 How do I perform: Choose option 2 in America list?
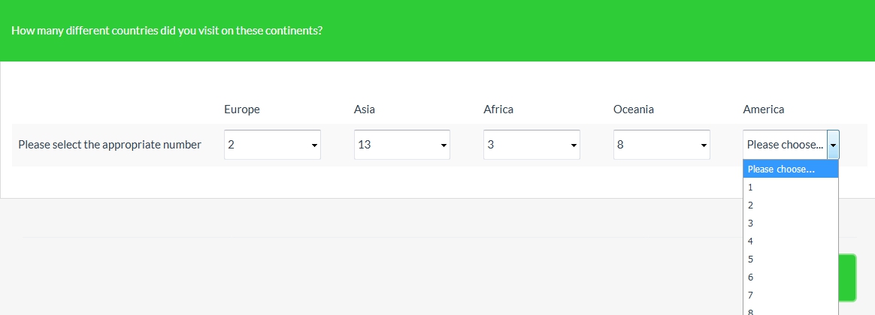pos(790,205)
